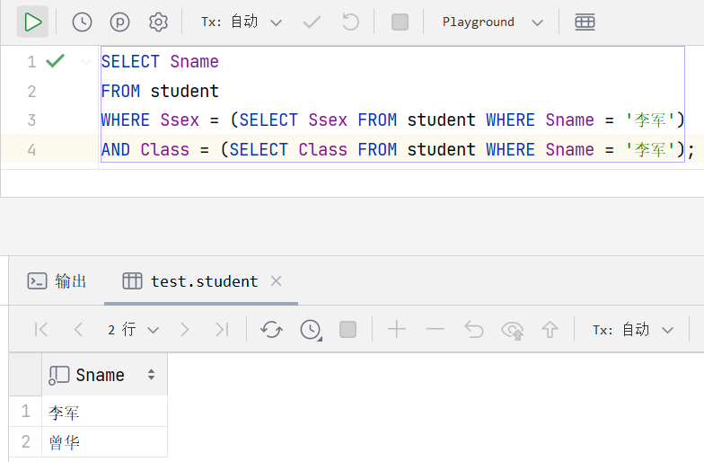Open query settings gear icon
Viewport: 704px width, 462px height.
[x=158, y=22]
